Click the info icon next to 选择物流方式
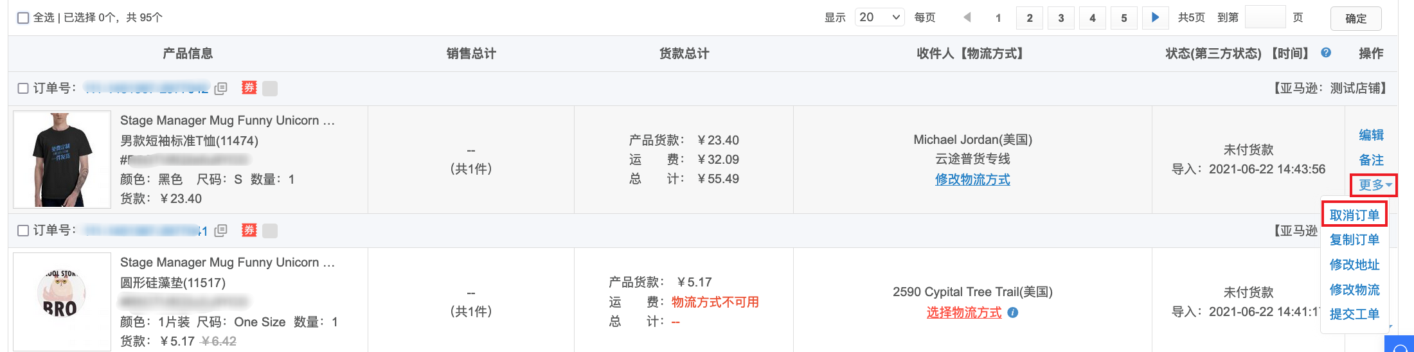 pyautogui.click(x=1013, y=313)
